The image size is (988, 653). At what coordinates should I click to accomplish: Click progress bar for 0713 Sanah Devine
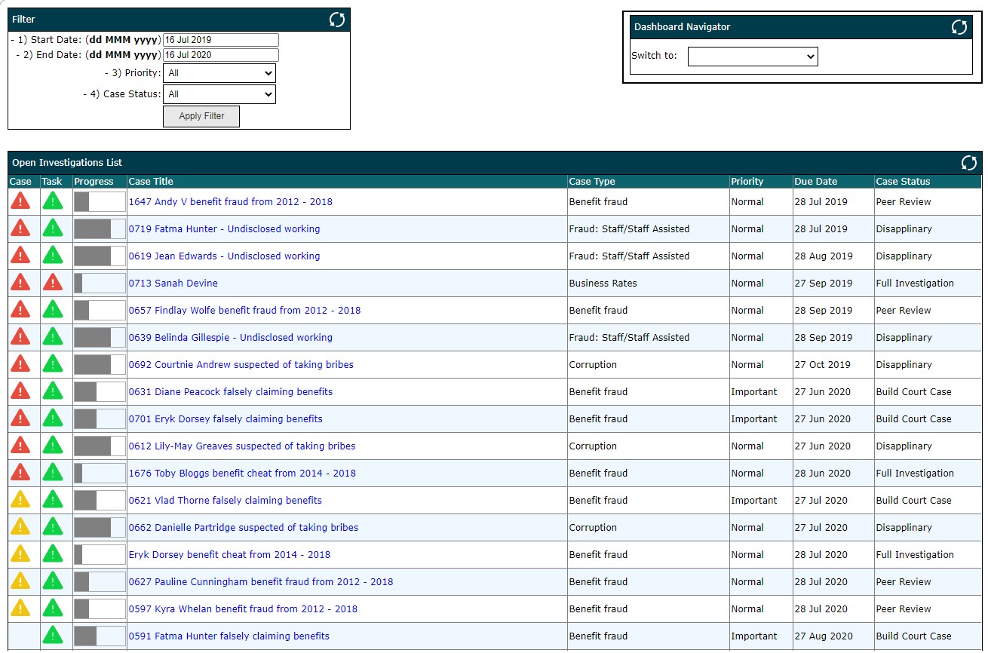(100, 283)
